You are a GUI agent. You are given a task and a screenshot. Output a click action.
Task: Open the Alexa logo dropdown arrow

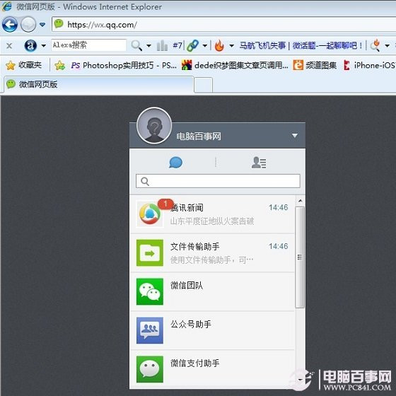(43, 46)
